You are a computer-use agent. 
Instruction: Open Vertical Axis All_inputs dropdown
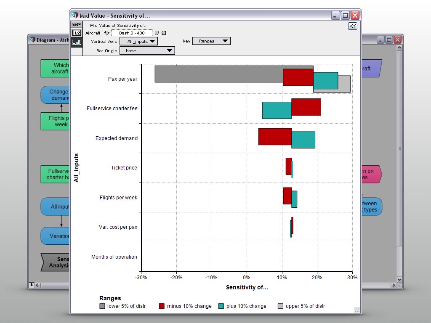(x=138, y=41)
